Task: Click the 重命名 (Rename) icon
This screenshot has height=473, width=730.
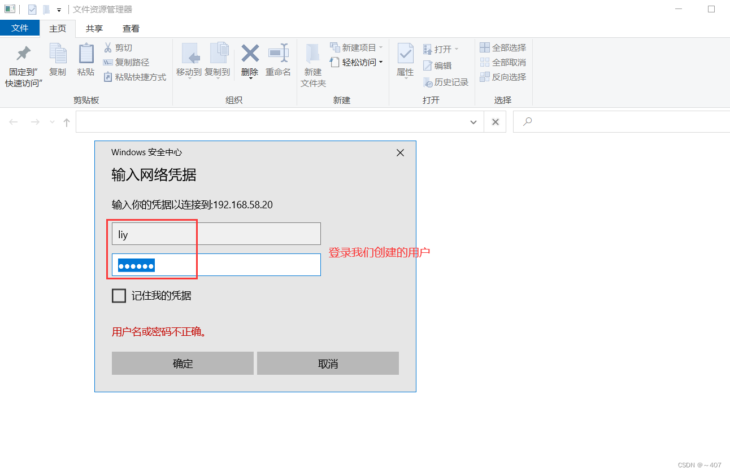Action: pyautogui.click(x=279, y=53)
